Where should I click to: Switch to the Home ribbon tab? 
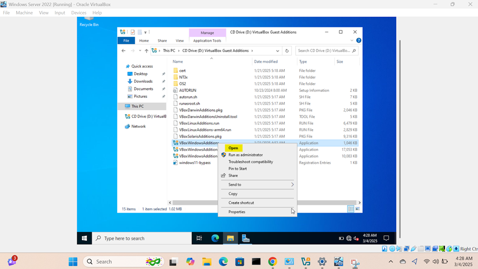(x=144, y=41)
